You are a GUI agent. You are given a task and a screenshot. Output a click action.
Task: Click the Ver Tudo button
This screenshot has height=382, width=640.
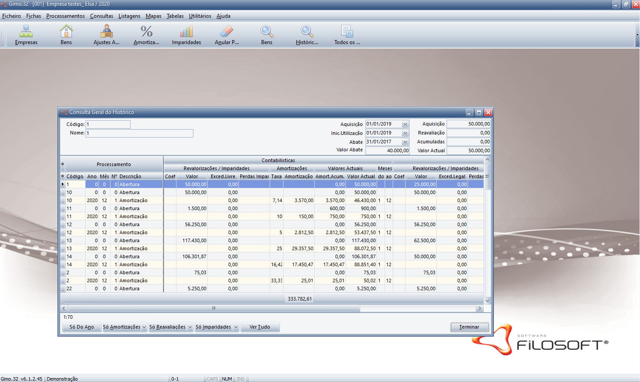tap(260, 327)
